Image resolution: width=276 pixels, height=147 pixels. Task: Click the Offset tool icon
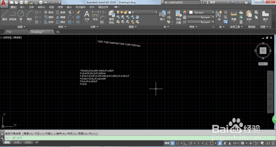(x=78, y=22)
